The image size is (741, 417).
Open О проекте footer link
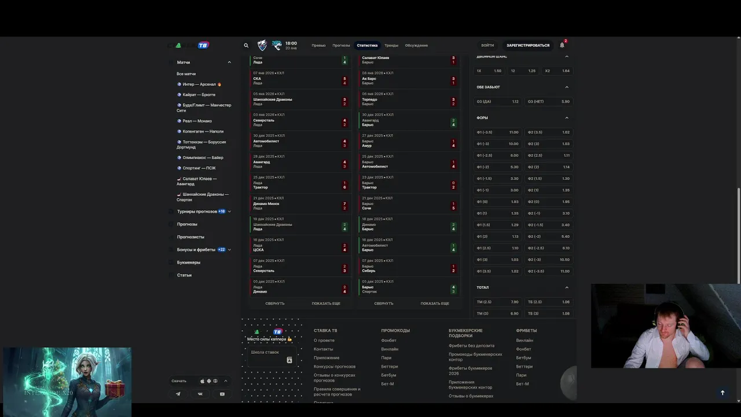pos(324,341)
